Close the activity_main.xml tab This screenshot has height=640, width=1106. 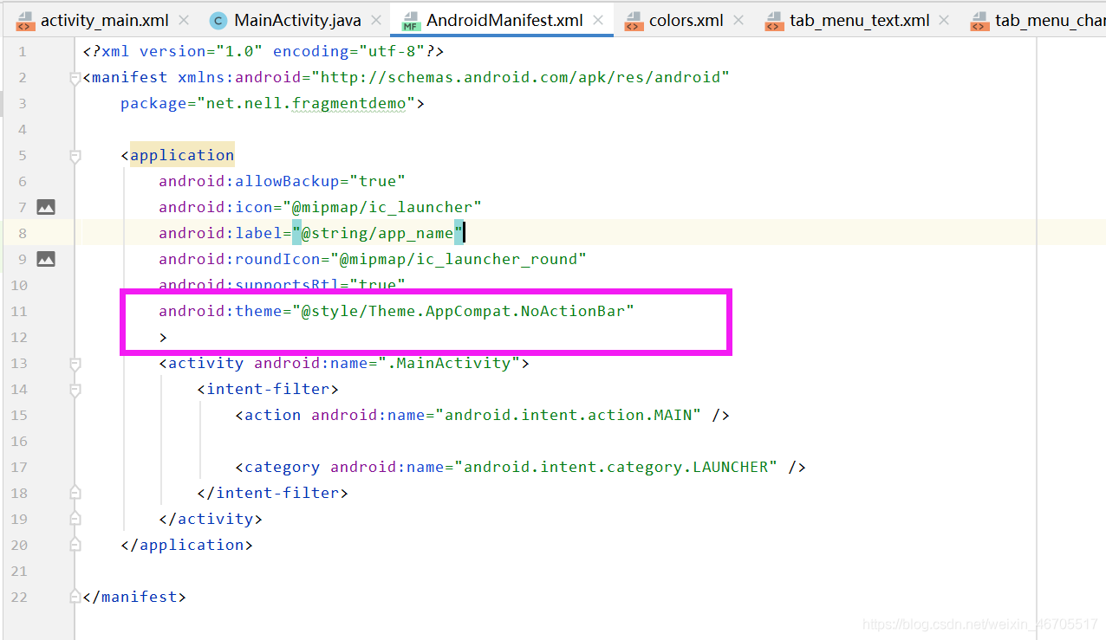coord(183,20)
